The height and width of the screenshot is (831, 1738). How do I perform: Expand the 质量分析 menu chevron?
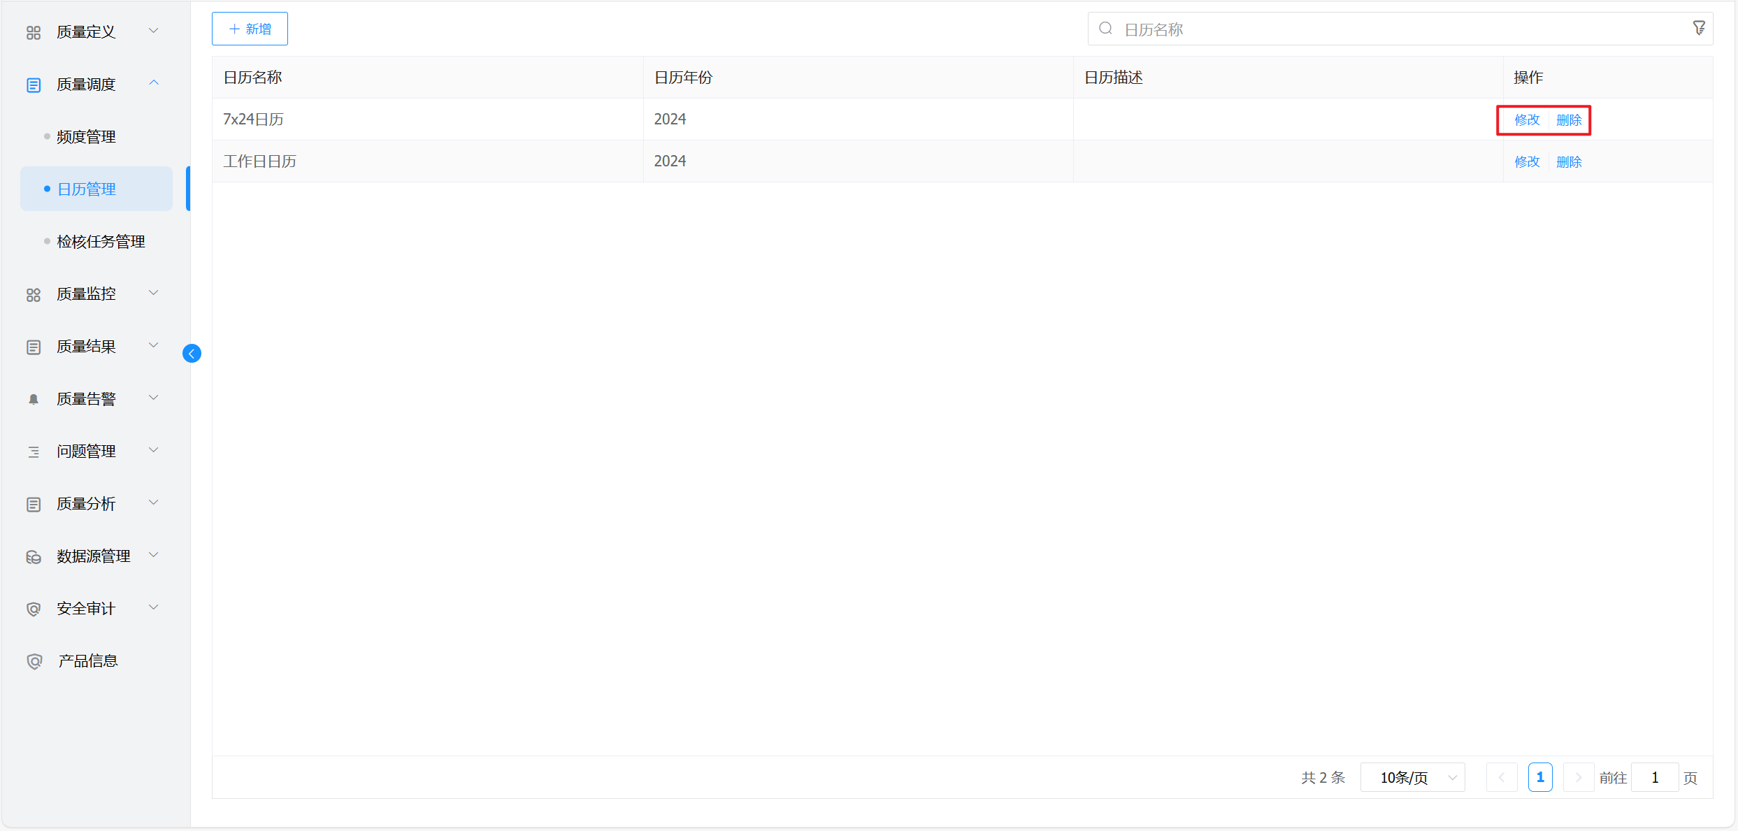[x=154, y=503]
